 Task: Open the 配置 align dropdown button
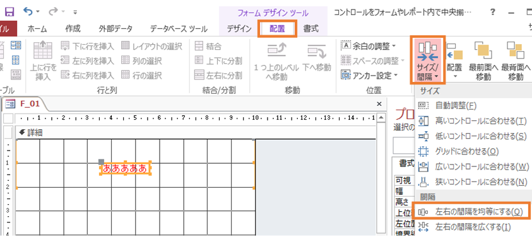point(454,61)
